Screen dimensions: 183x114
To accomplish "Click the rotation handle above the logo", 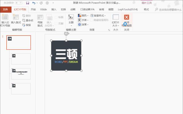I will tap(66, 34).
